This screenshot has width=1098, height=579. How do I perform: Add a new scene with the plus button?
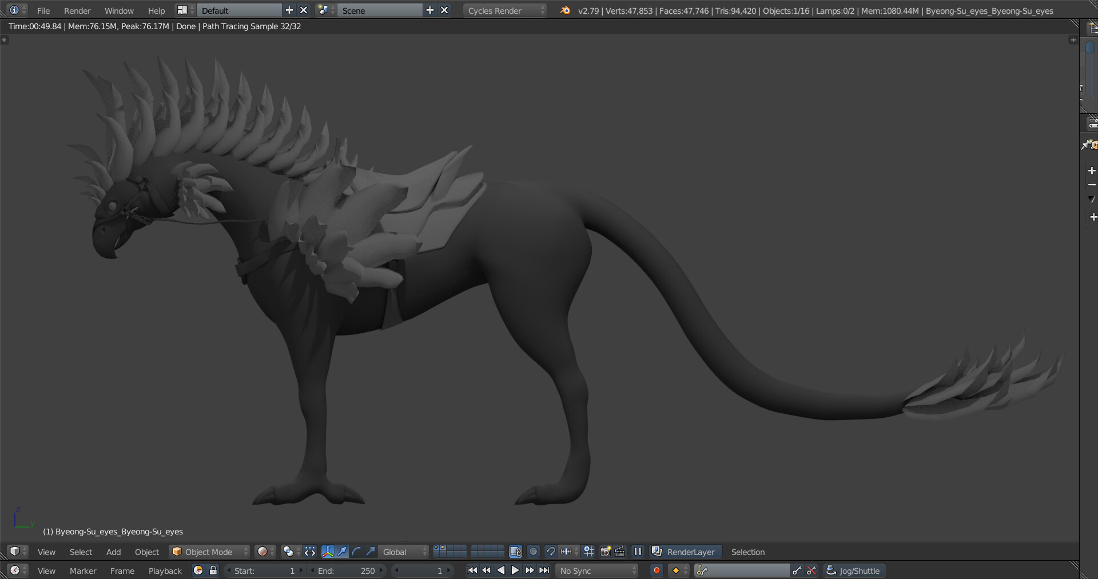coord(429,10)
